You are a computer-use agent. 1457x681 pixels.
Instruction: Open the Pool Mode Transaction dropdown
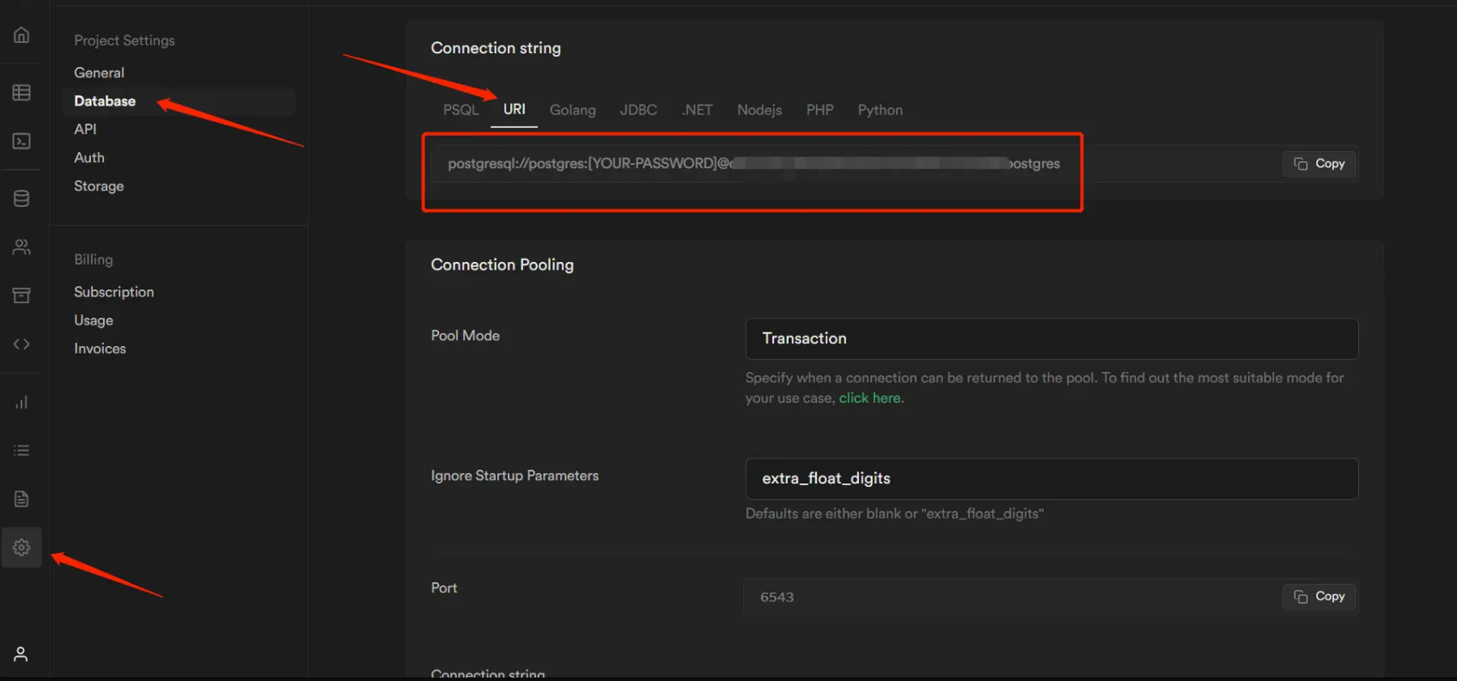[1051, 339]
